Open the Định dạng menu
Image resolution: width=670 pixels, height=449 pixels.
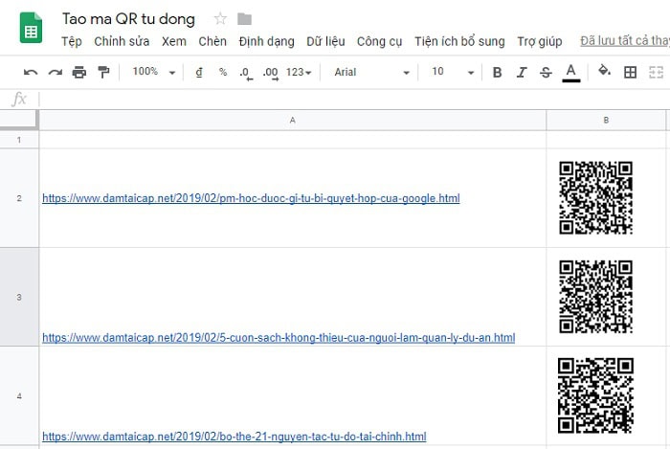tap(267, 41)
